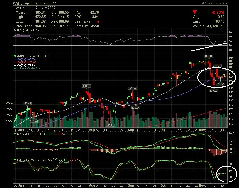
Task: Click the 159.33 price label
Action: pyautogui.click(x=220, y=84)
